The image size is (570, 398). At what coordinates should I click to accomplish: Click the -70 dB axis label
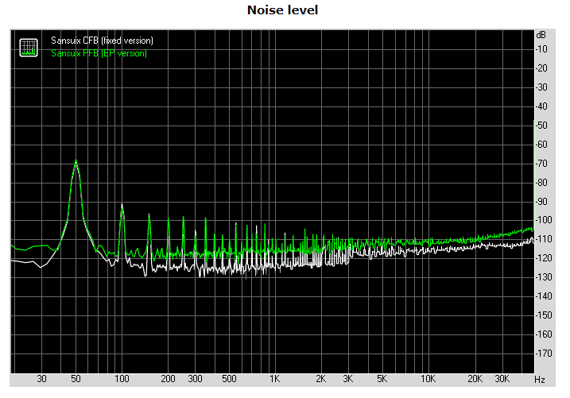(542, 164)
